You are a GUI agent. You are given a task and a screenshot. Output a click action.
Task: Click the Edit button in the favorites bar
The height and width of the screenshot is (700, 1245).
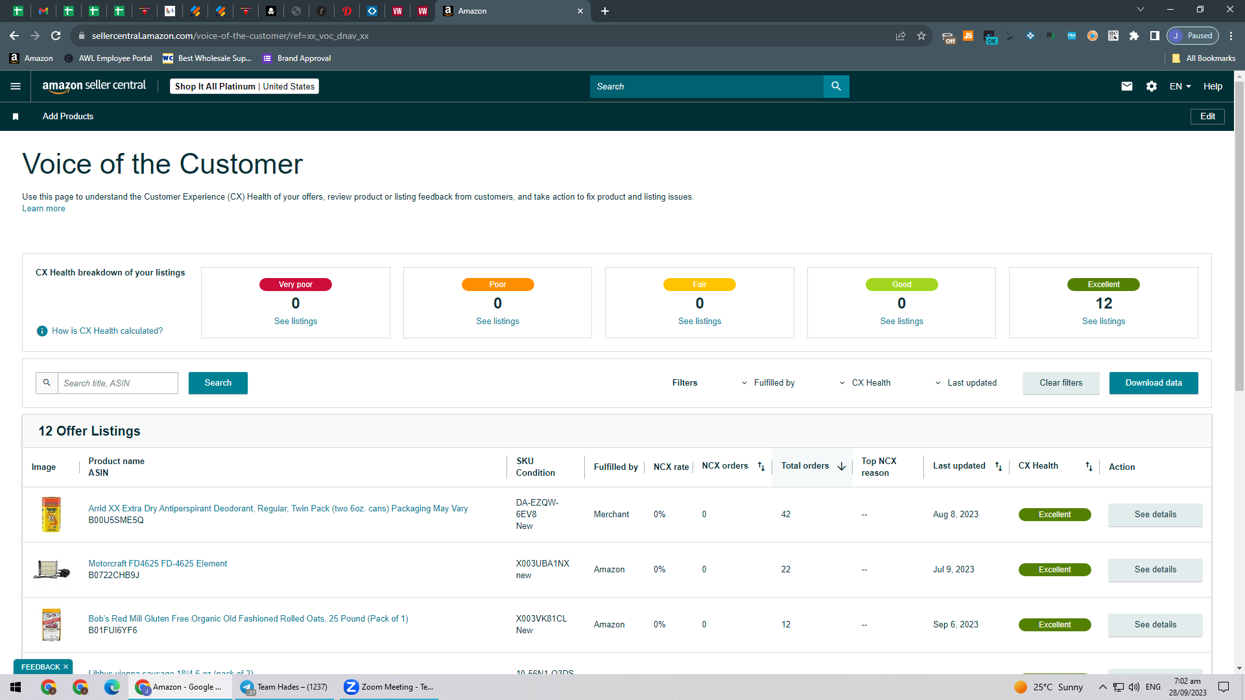1207,117
